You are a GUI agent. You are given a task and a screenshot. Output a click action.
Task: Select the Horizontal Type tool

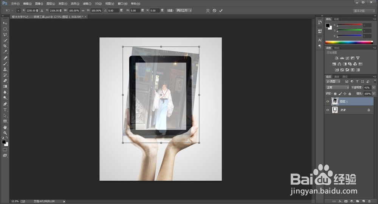tap(5, 110)
